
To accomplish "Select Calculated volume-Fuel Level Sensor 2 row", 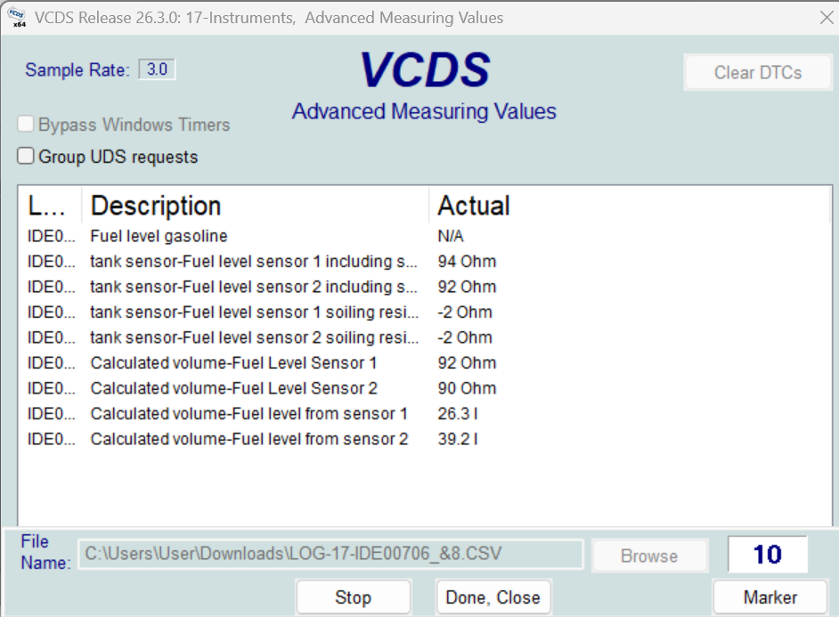I will pos(425,388).
